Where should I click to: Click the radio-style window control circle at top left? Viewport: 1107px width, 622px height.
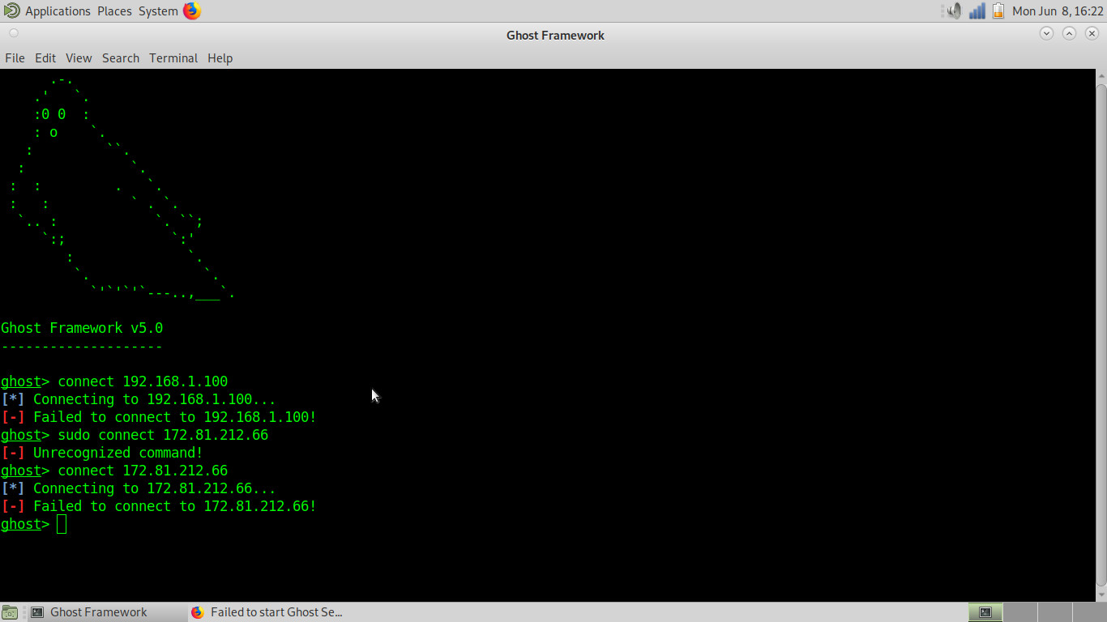point(13,33)
